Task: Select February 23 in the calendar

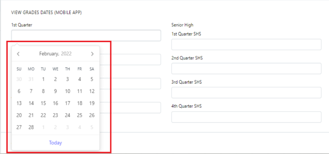Action: pos(55,115)
